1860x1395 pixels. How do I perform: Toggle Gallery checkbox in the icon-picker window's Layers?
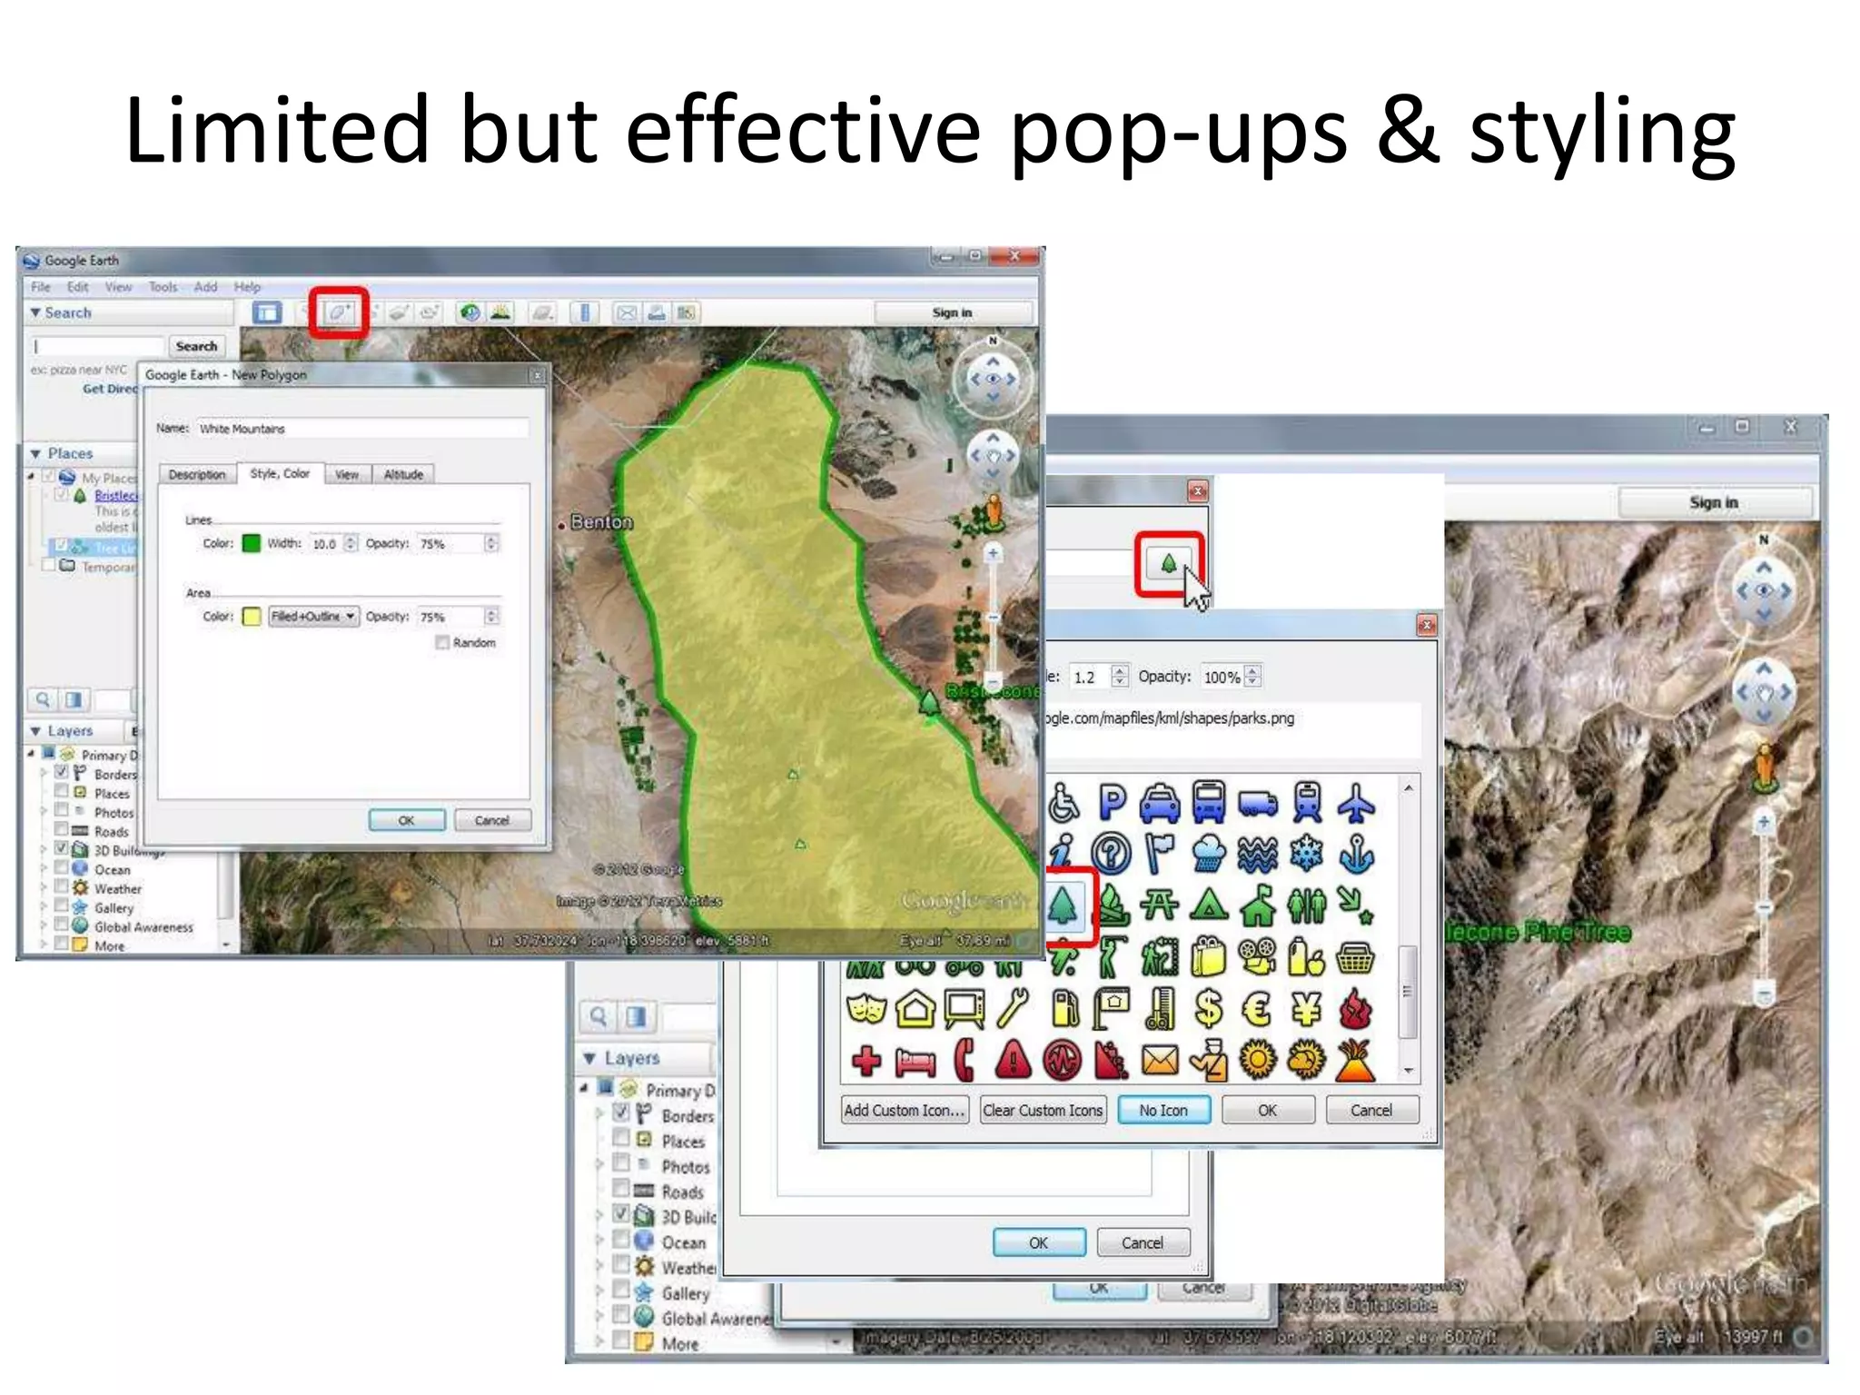[621, 1291]
